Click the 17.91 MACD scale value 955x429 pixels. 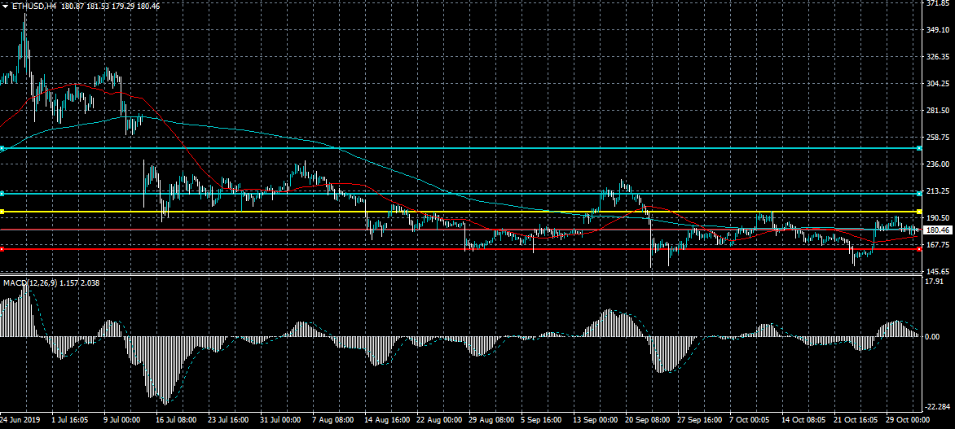tap(935, 282)
